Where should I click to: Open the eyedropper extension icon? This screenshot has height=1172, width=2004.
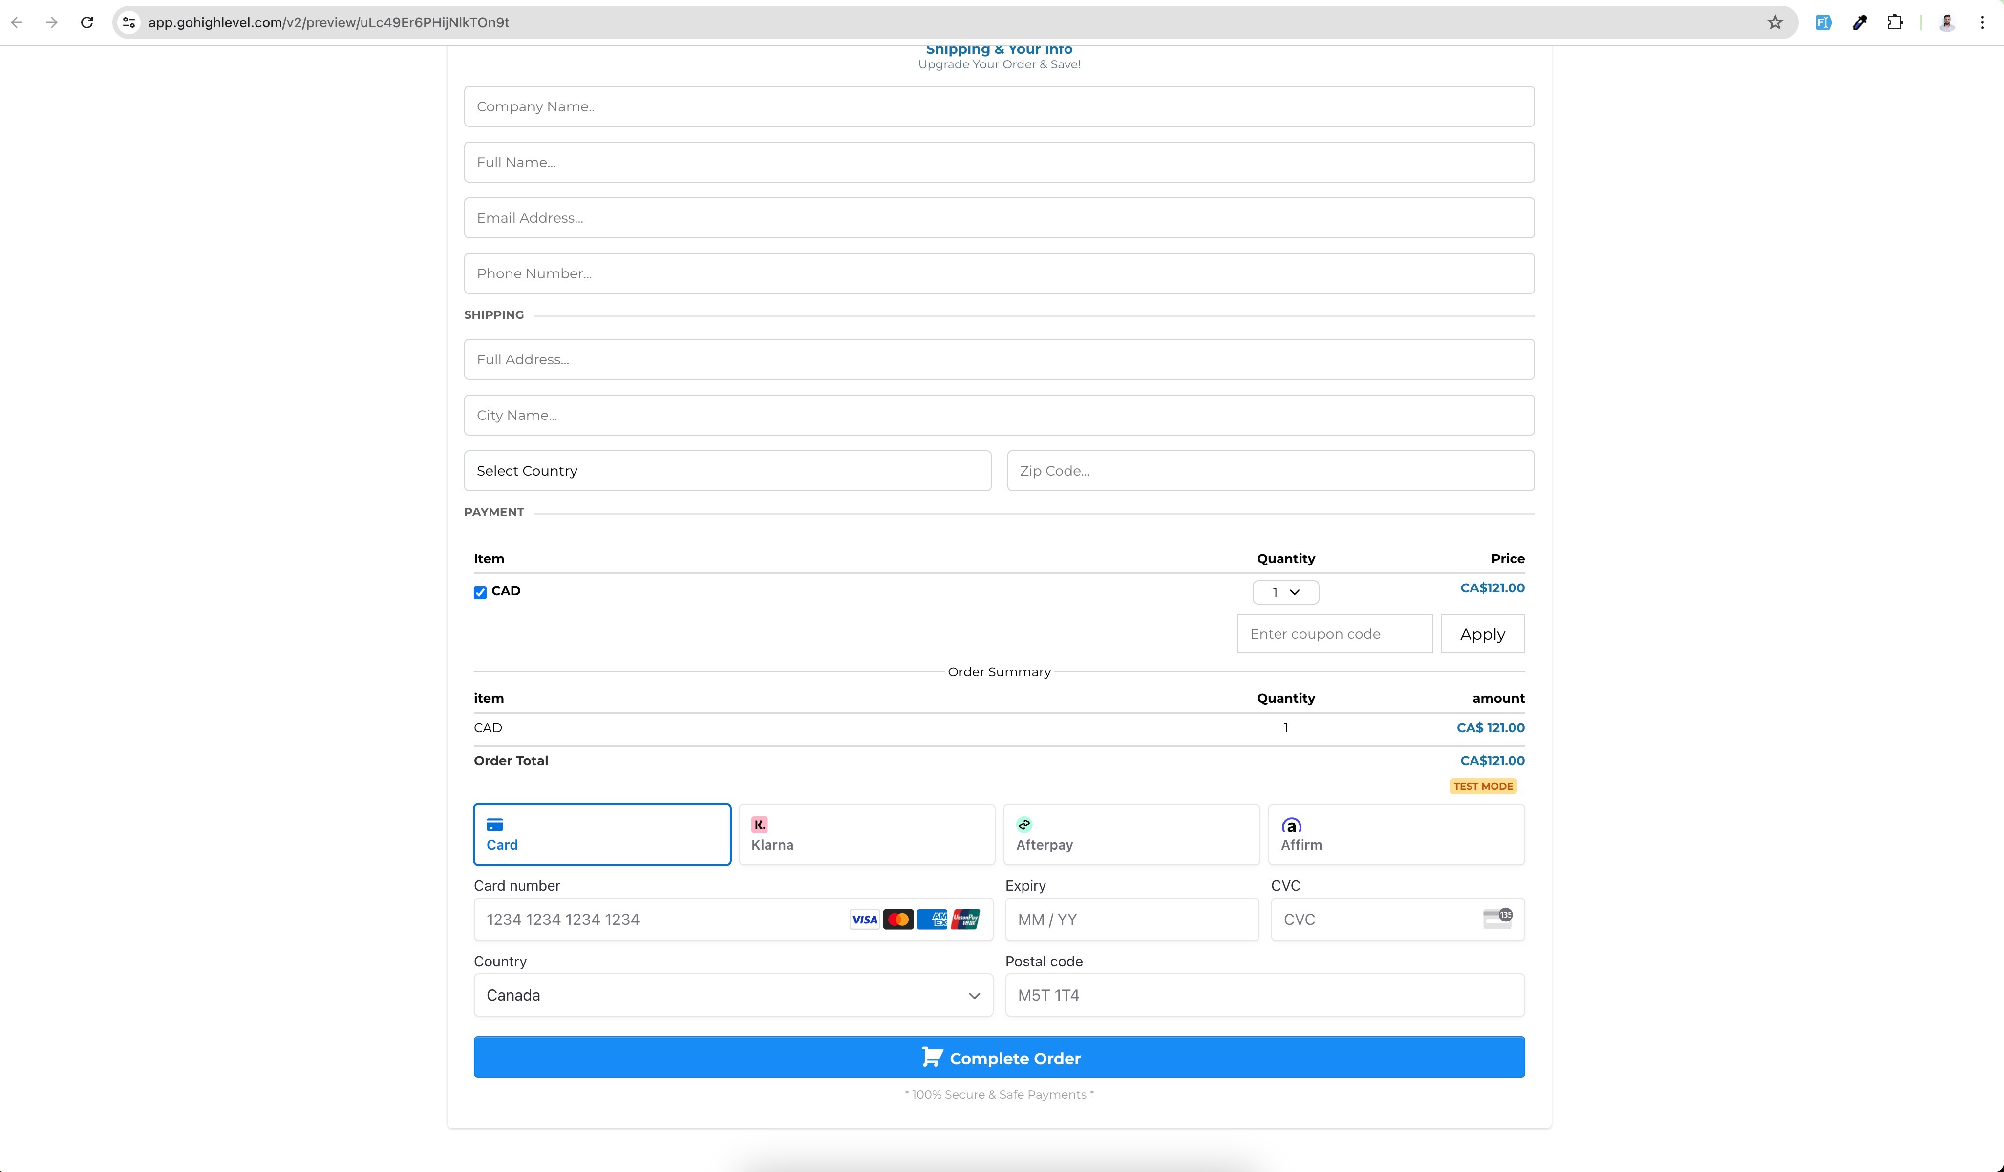click(1859, 22)
